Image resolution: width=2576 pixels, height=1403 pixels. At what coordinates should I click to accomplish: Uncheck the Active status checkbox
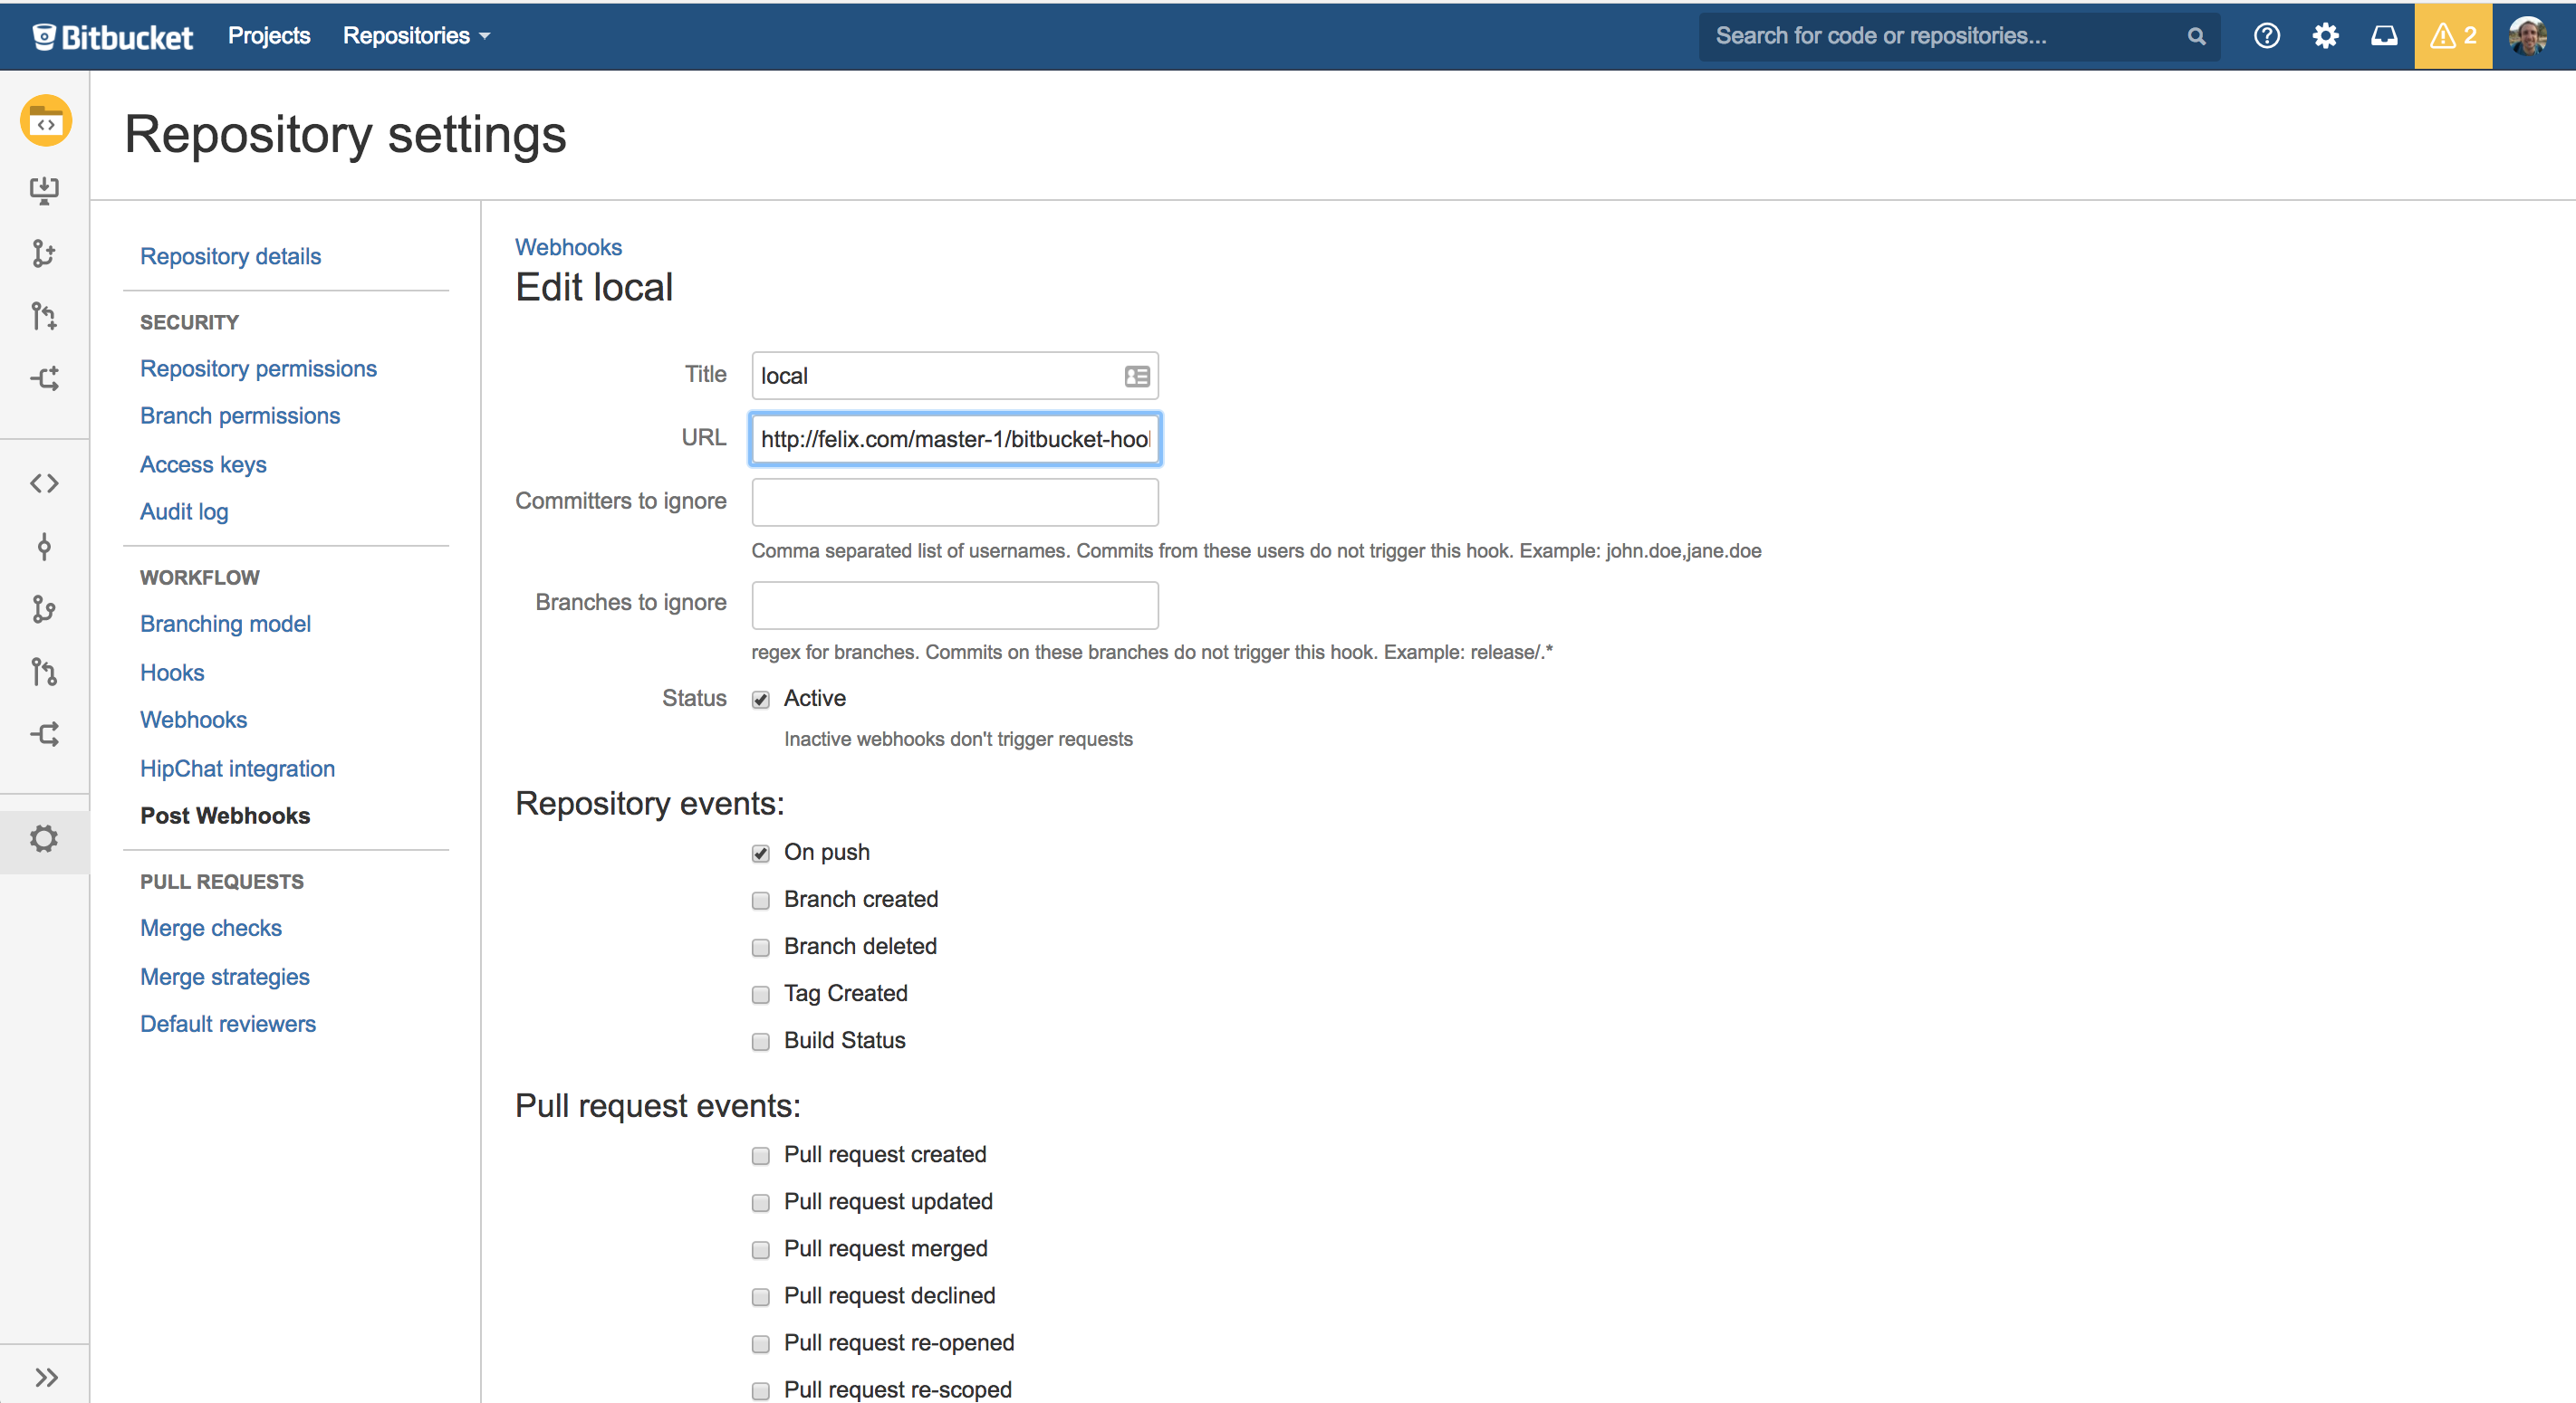point(761,700)
